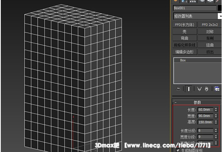Image resolution: width=222 pixels, height=152 pixels.
Task: Click the 宽度分段 value field
Action: pyautogui.click(x=205, y=137)
